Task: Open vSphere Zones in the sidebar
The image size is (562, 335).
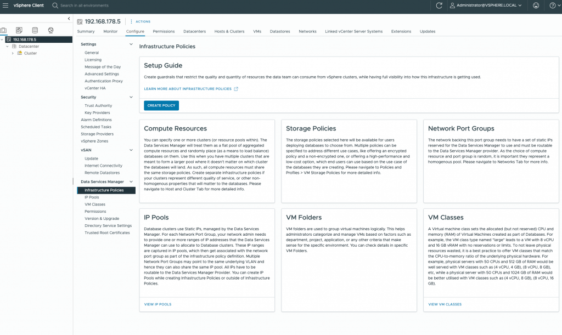Action: [94, 141]
